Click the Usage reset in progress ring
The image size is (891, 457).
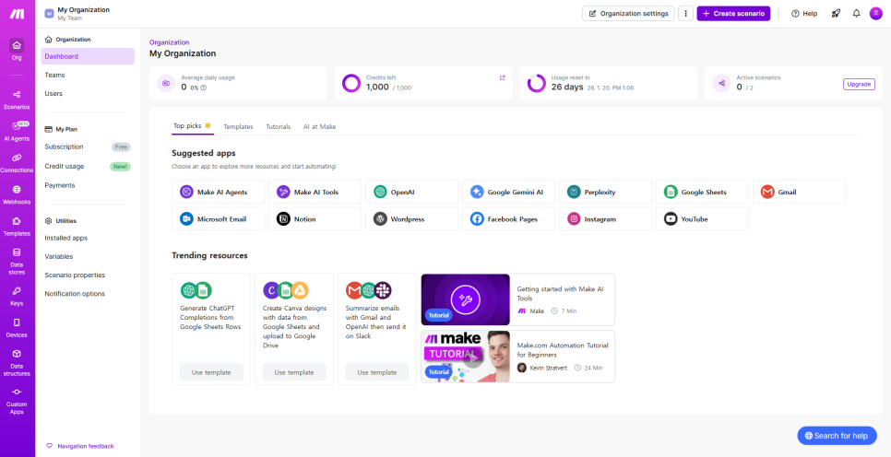pos(537,84)
